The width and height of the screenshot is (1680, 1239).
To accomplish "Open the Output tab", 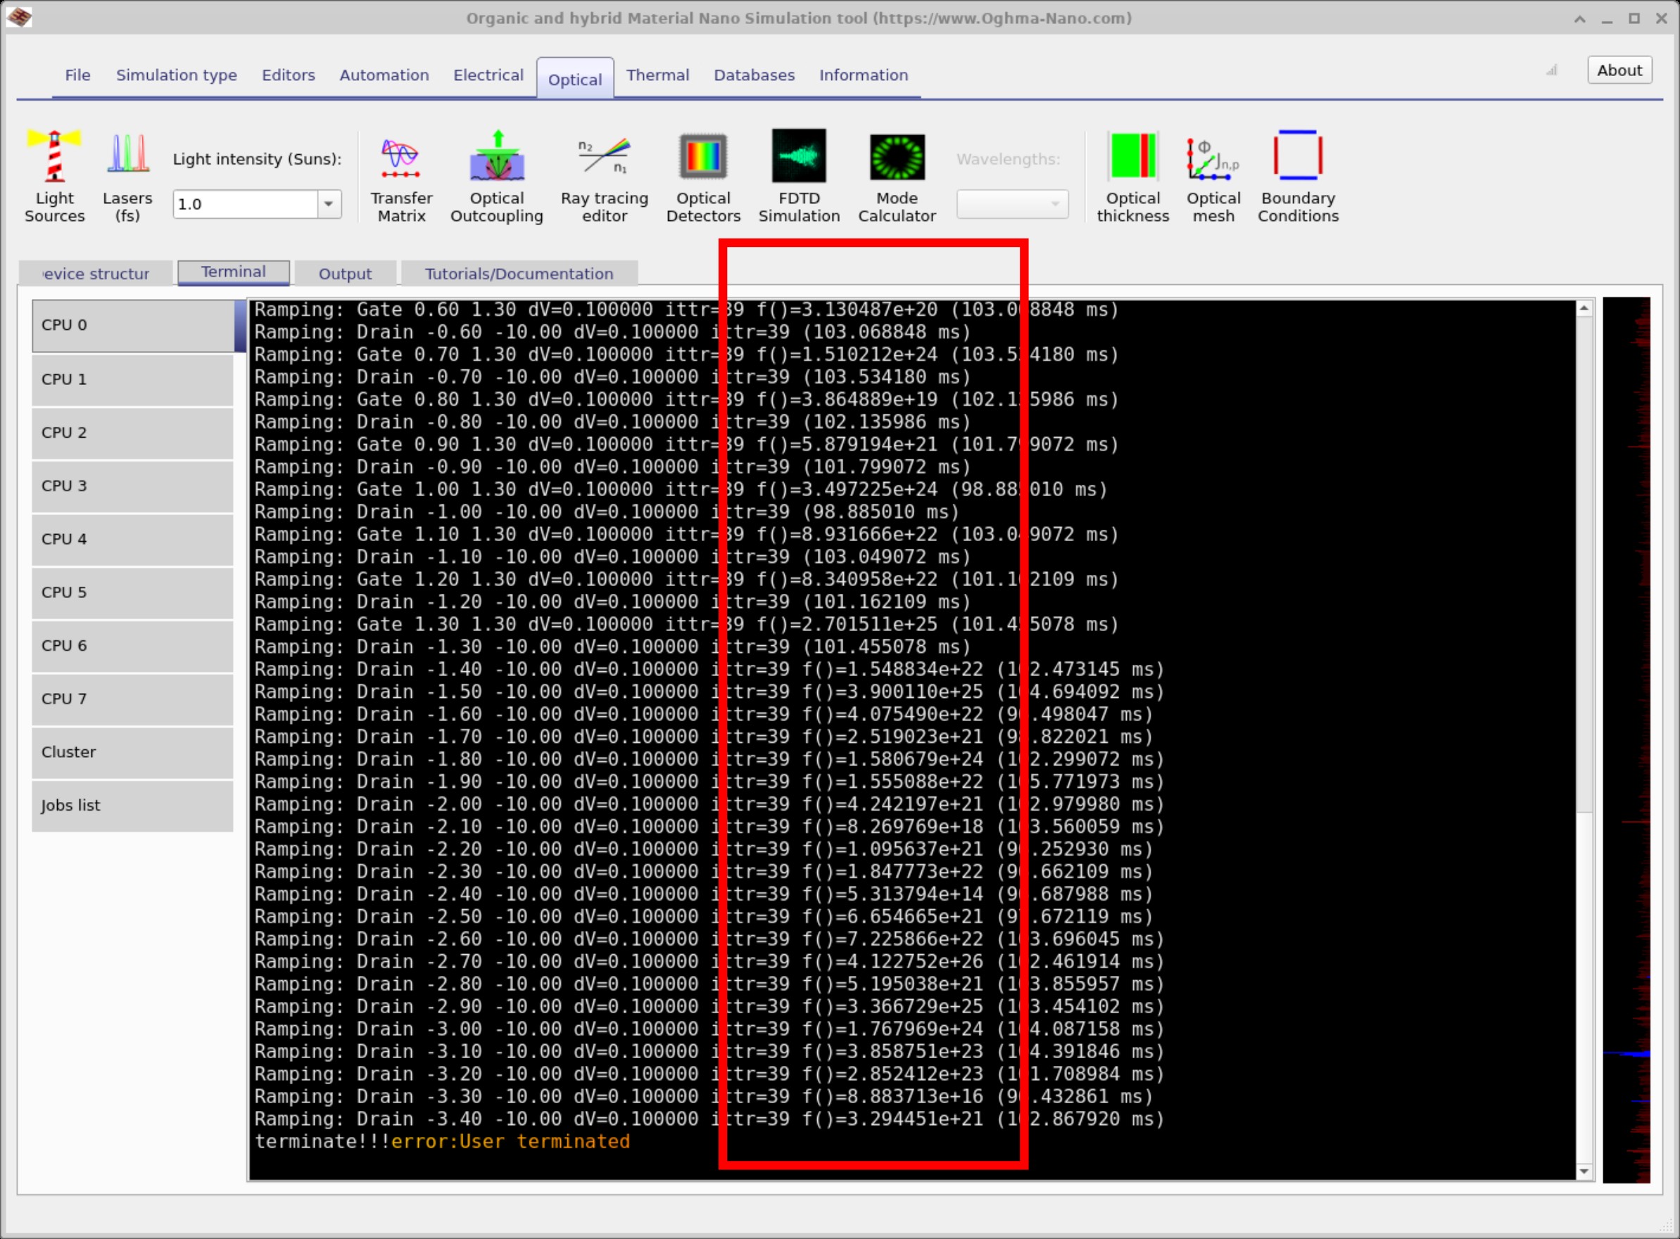I will pyautogui.click(x=345, y=273).
